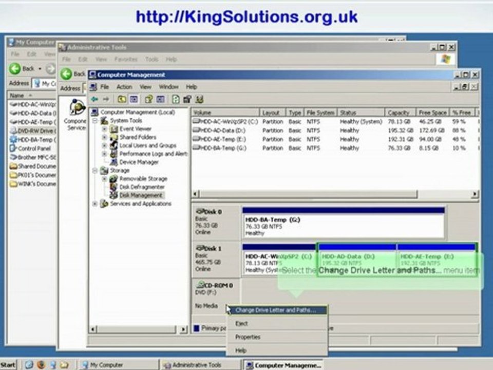
Task: Select Local Users and Groups node
Action: [147, 145]
